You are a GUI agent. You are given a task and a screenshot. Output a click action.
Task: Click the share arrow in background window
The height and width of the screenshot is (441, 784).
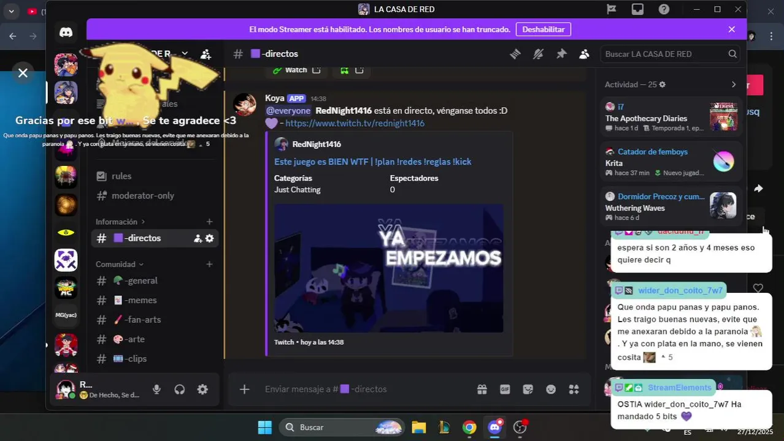tap(758, 189)
